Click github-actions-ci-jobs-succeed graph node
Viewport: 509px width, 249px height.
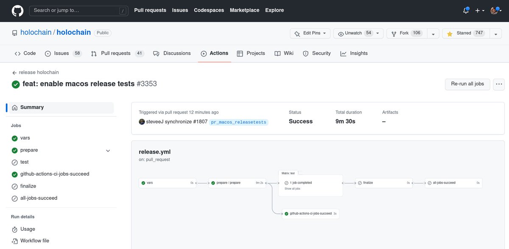310,214
